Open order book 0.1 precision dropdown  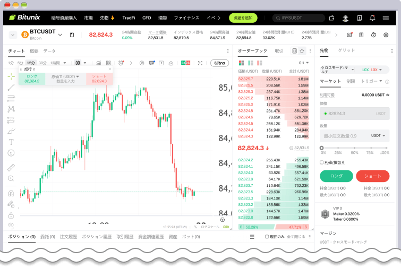(304, 63)
